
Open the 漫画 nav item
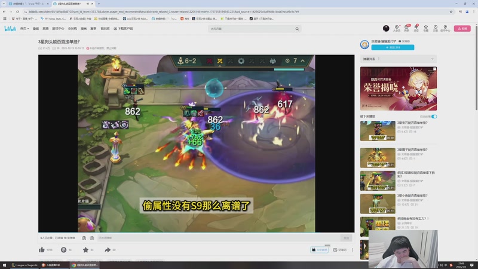(84, 29)
